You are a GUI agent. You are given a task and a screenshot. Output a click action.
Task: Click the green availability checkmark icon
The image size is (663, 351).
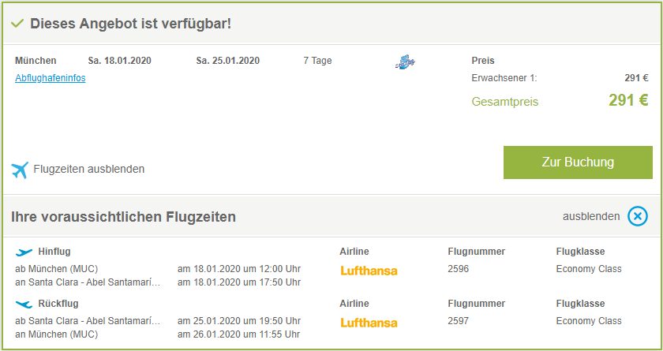pos(17,24)
